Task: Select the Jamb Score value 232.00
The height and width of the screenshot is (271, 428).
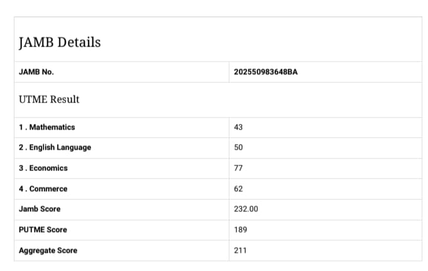Action: coord(246,209)
